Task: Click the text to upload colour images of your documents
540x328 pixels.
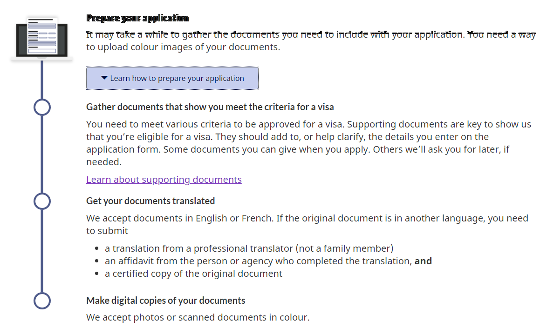Action: click(x=183, y=47)
